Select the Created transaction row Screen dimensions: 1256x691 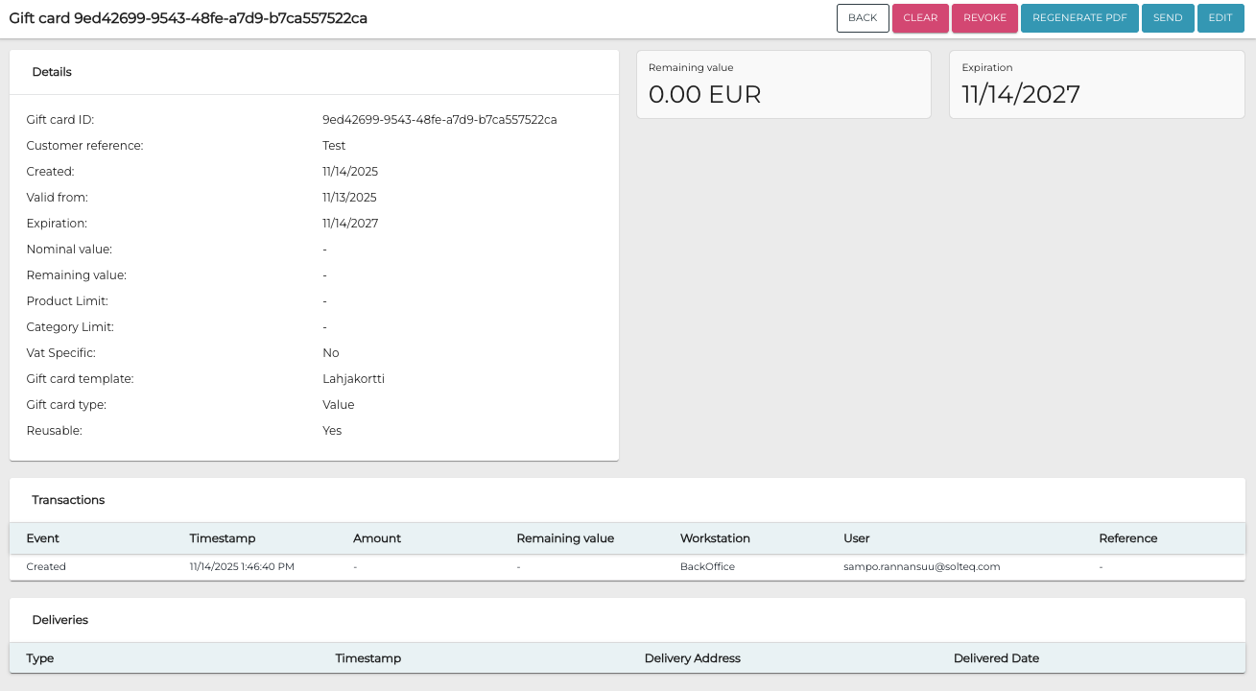(x=46, y=567)
